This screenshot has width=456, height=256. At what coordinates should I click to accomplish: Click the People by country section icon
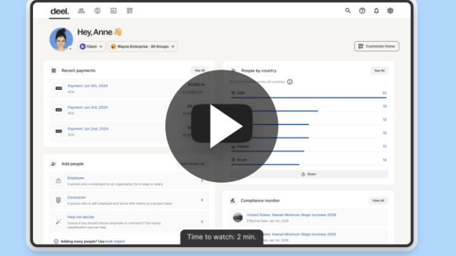point(233,71)
